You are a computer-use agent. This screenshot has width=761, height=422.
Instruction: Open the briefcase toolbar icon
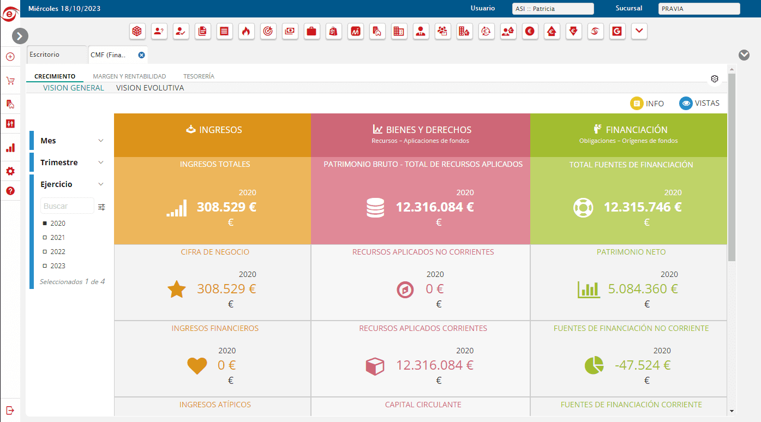tap(311, 32)
